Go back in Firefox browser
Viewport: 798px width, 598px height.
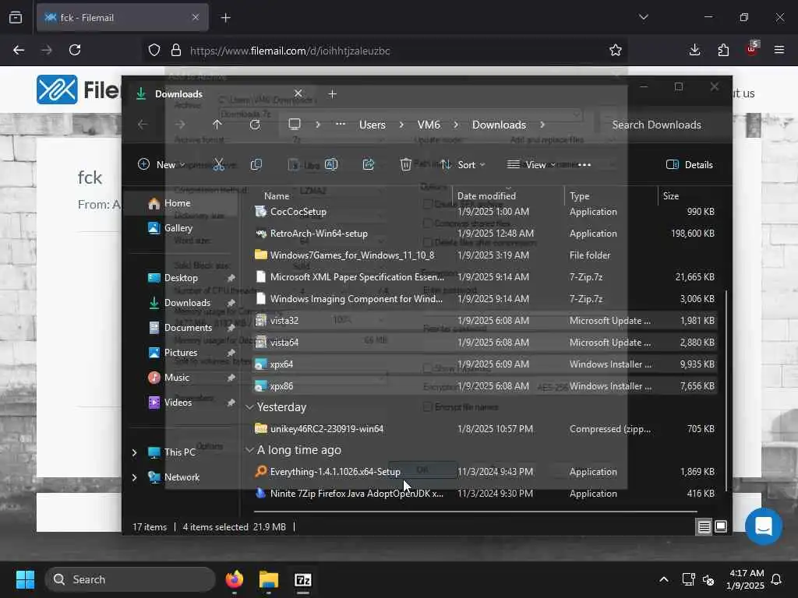click(x=19, y=50)
